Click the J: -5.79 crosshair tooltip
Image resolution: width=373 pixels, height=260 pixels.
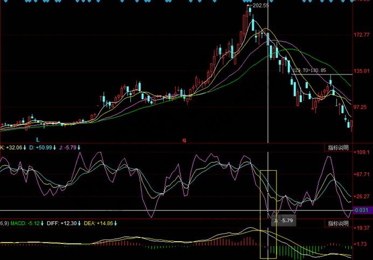(284, 221)
